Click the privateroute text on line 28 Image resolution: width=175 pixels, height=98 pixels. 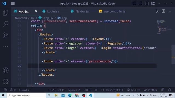[100, 61]
